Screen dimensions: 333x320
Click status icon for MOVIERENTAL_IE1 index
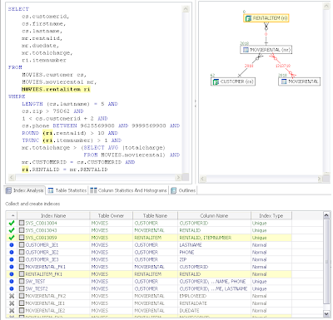[x=12, y=303]
